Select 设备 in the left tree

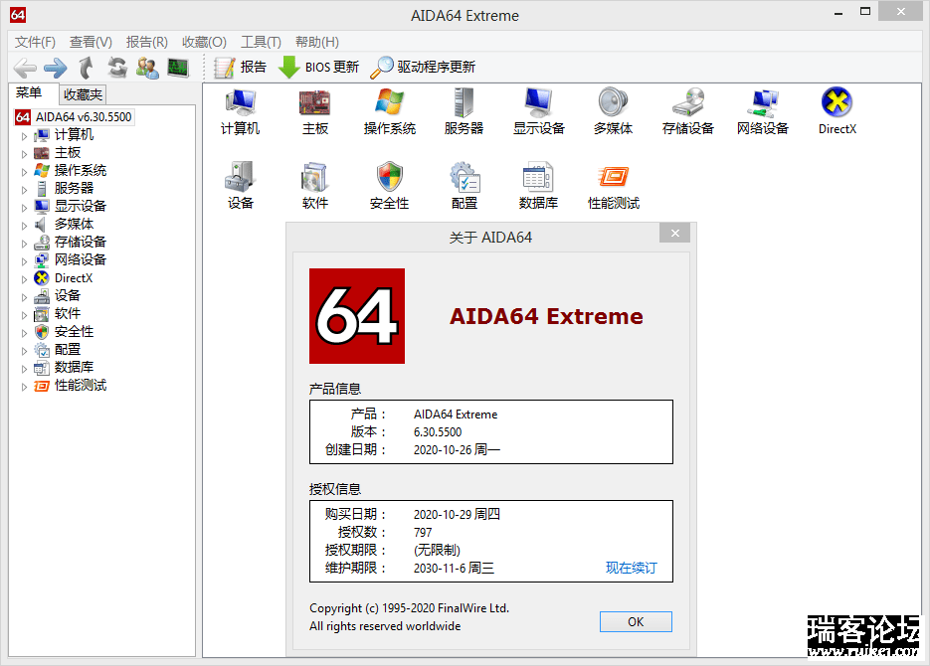pos(58,295)
